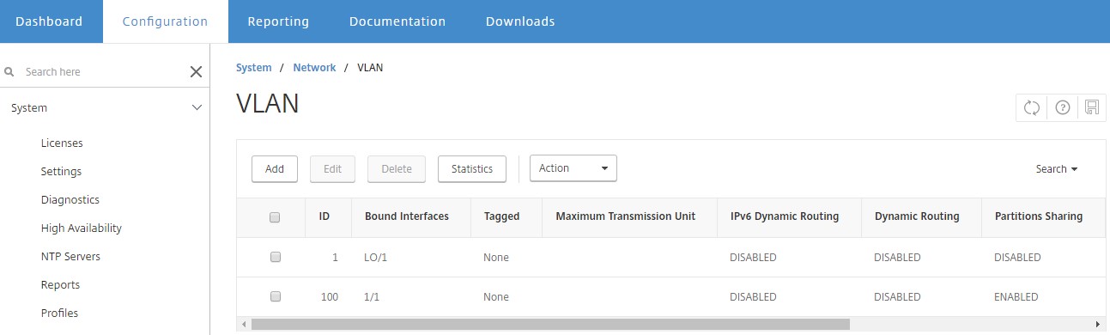Open Reports in the sidebar

click(x=60, y=285)
